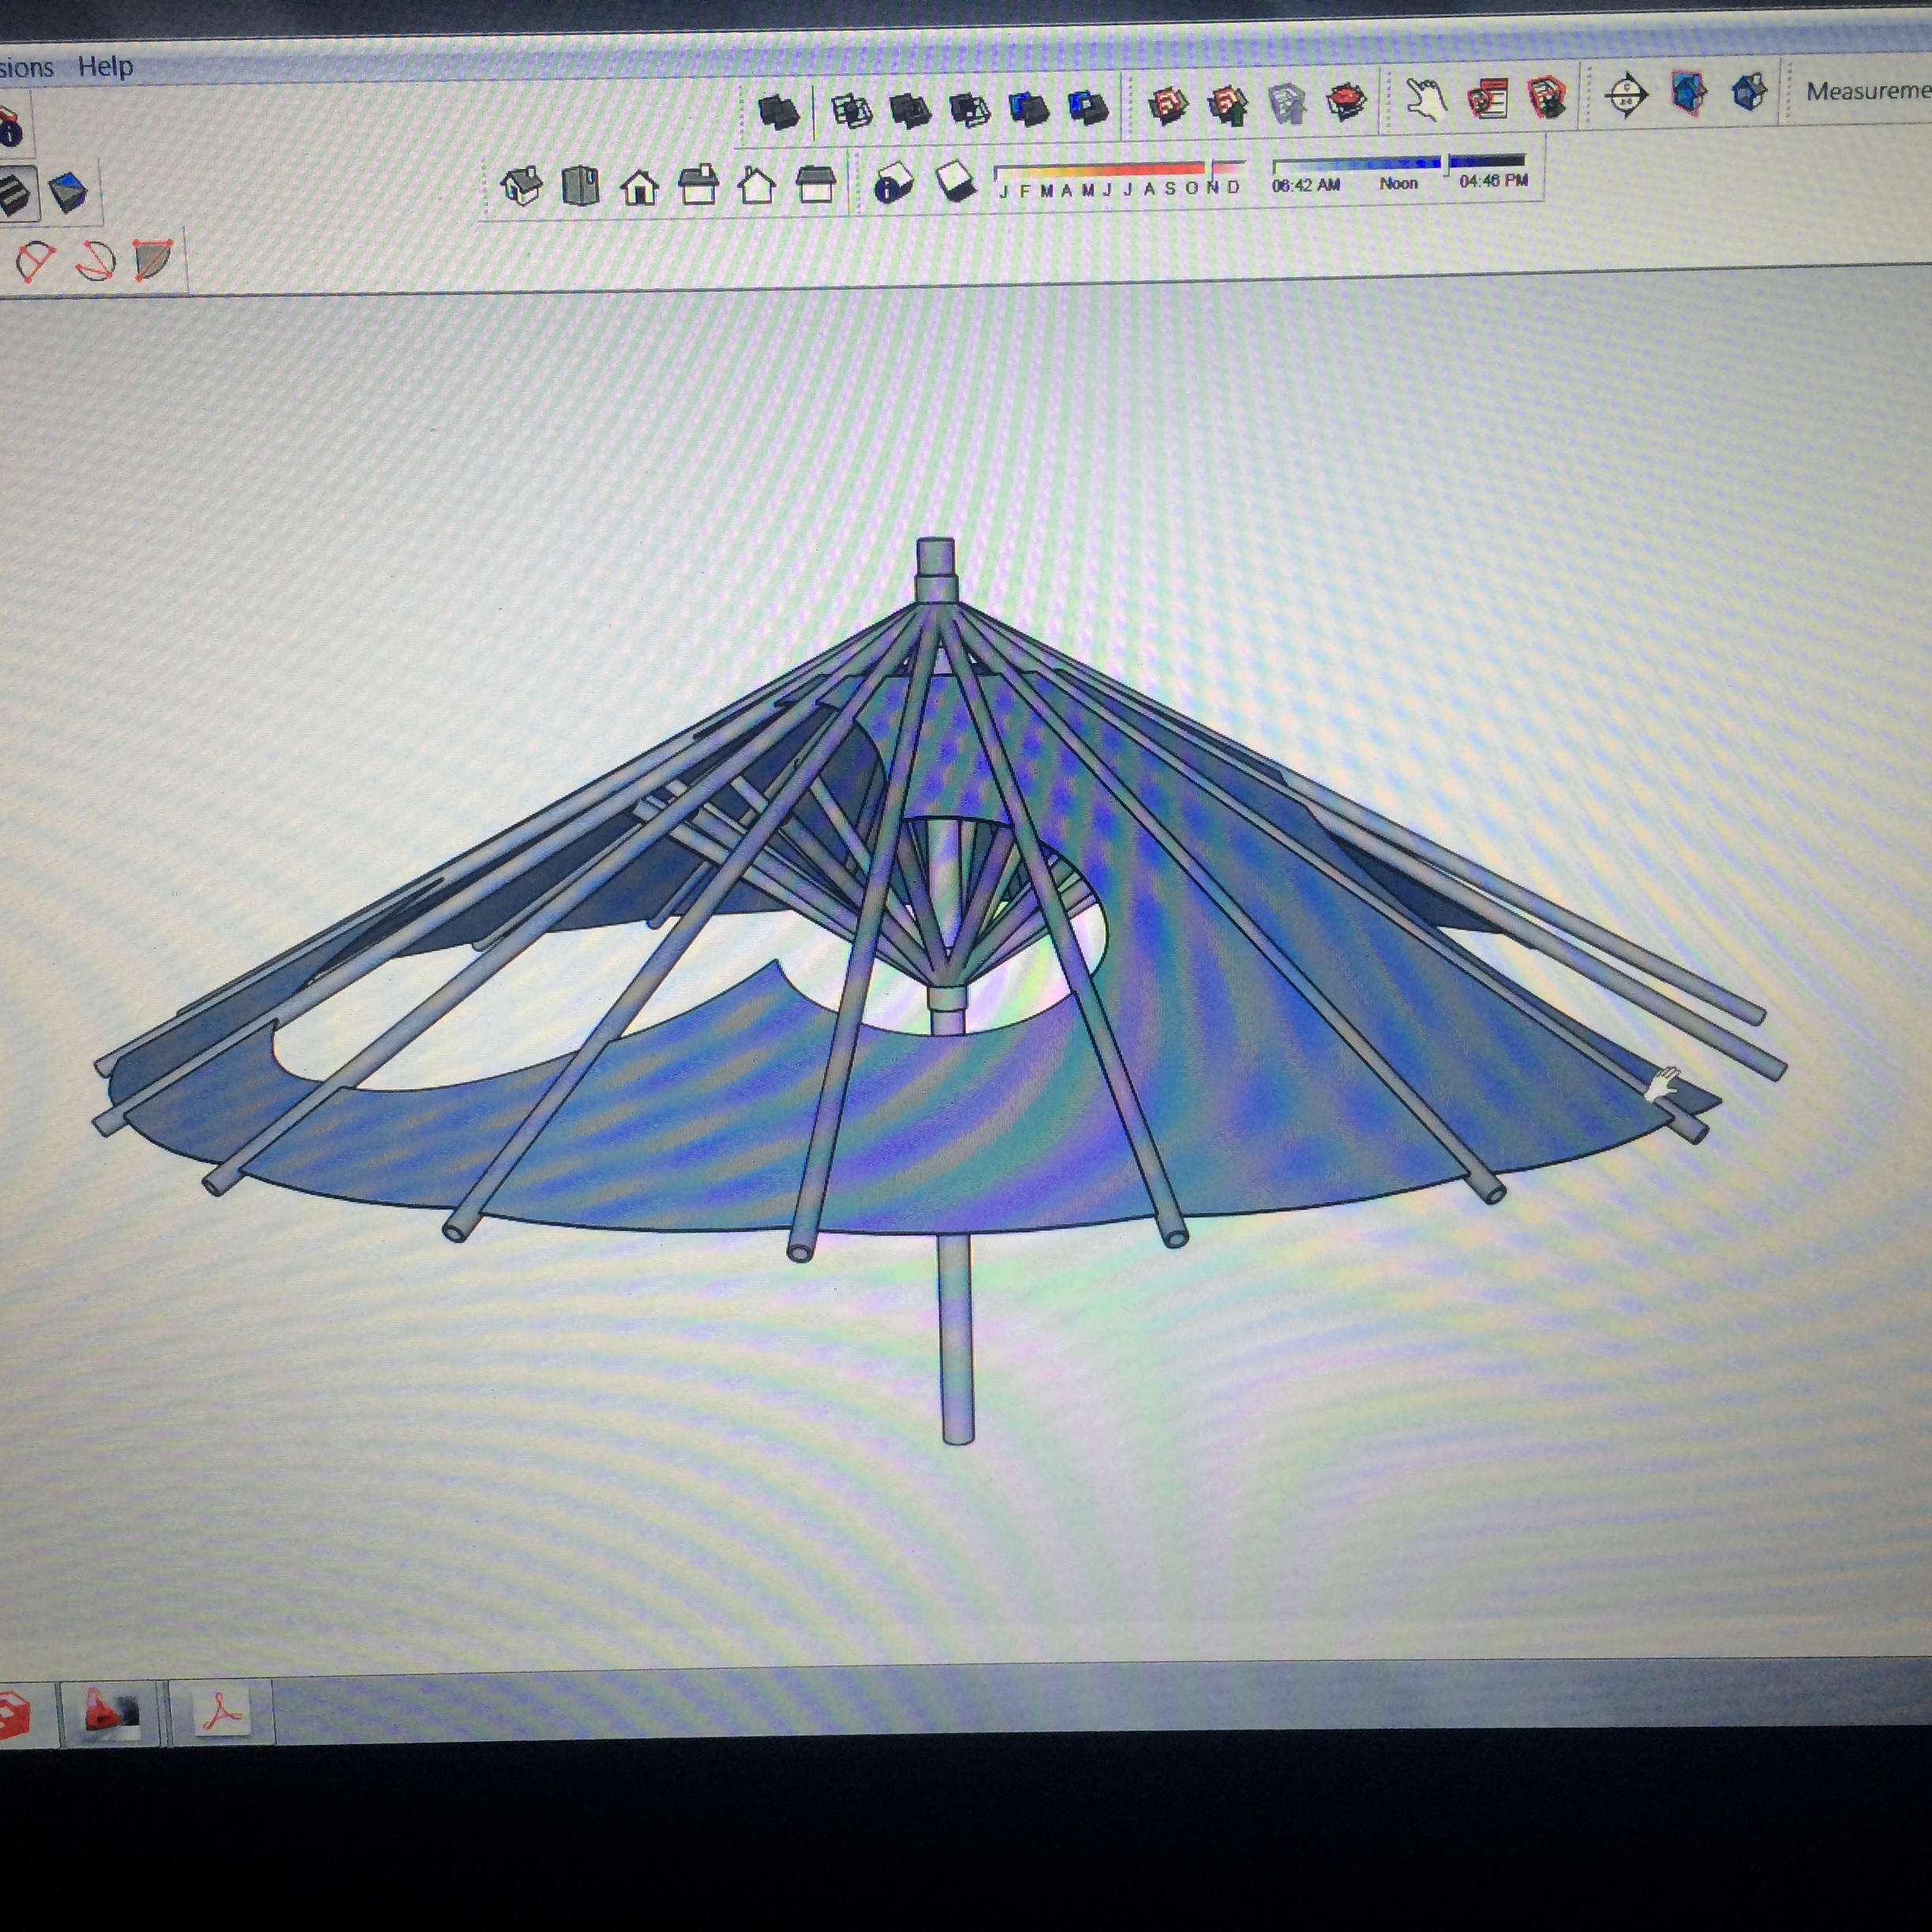The height and width of the screenshot is (1932, 1932).
Task: Select Iso standard view icon
Action: (521, 185)
